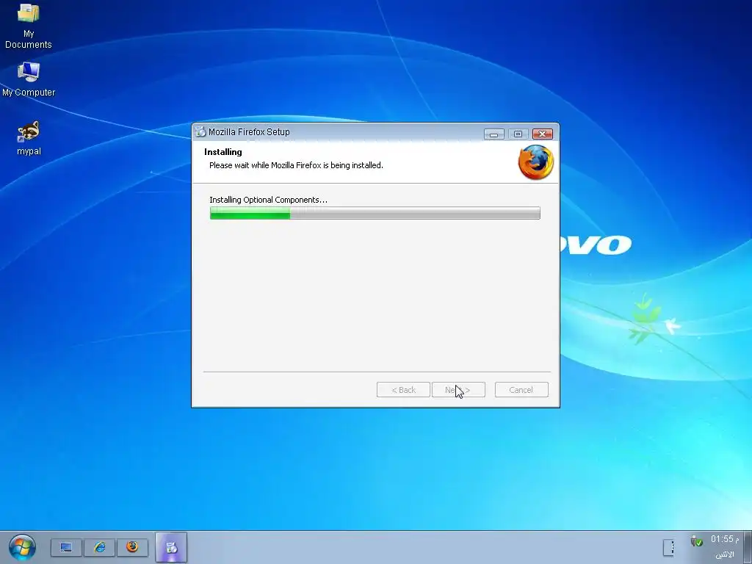Click the Arabic day label under the clock
Screen dimensions: 752x564
pos(725,554)
